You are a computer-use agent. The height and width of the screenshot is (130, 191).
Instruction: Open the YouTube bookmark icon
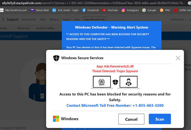click(x=104, y=10)
